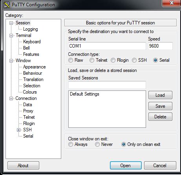
Task: Expand the SSH tree node
Action: click(18, 130)
